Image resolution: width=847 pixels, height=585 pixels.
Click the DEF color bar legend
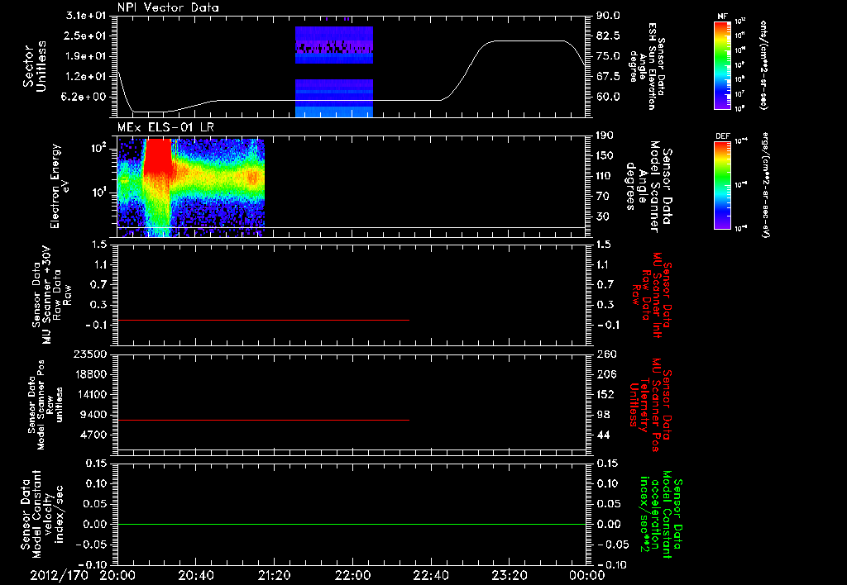pos(722,185)
